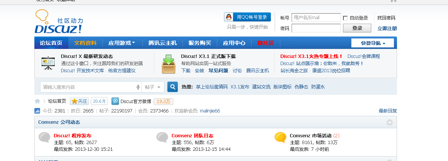Viewport: 448px width, 161px height.
Task: Open the 文档资料 nav tab
Action: coord(85,43)
